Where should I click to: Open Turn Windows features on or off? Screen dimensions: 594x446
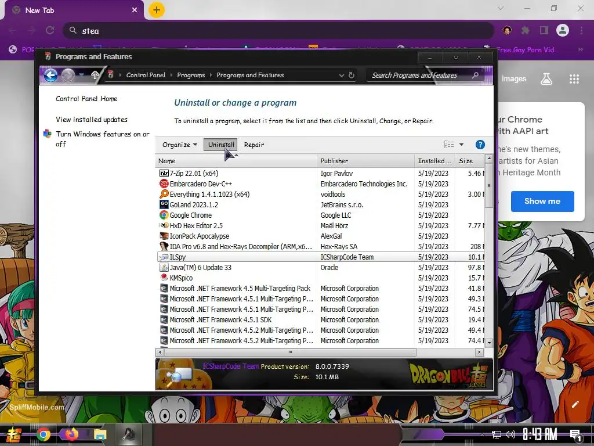[x=102, y=139]
